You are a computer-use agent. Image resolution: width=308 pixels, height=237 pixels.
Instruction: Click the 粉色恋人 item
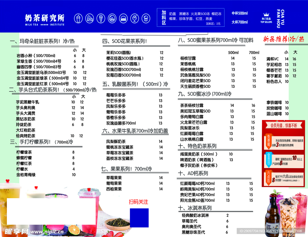[274, 82]
